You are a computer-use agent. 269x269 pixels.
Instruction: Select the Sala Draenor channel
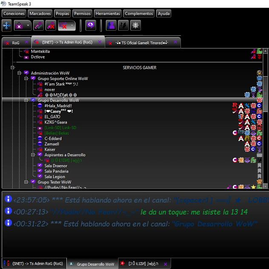pos(56,166)
